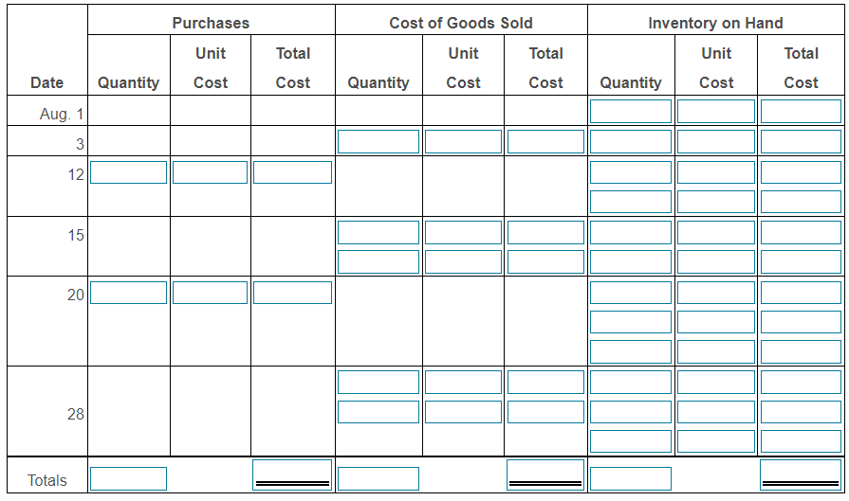Click Aug. 28 second-line Cost of Goods Sold Total Cost
849x501 pixels.
545,412
